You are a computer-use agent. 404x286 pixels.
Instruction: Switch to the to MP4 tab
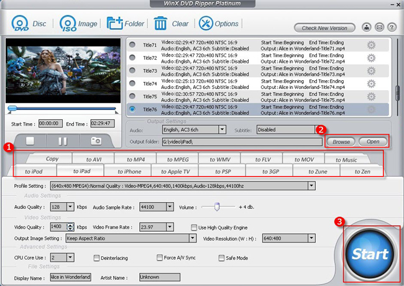tap(135, 159)
